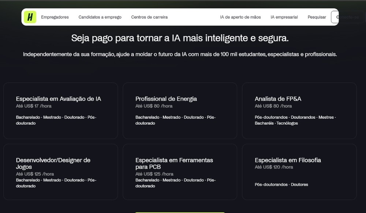The image size is (366, 213).
Task: Open Candidatos a emprego menu item
Action: click(100, 17)
